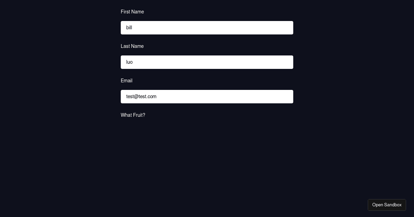414x217 pixels.
Task: Focus the Last Name input field
Action: pos(207,62)
